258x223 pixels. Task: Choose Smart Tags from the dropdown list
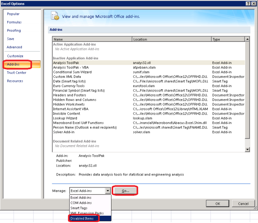click(x=90, y=208)
